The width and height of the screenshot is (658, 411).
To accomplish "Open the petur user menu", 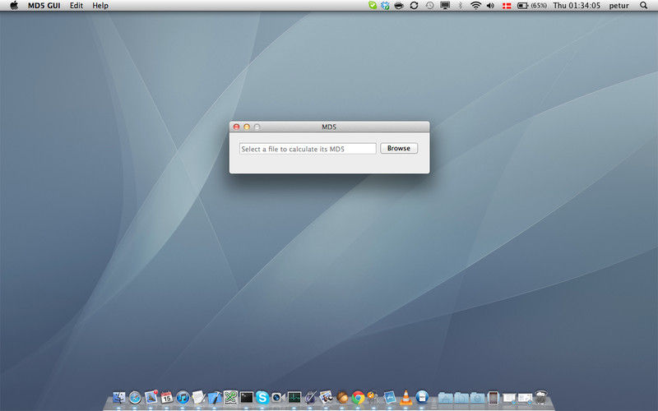I will pyautogui.click(x=619, y=6).
